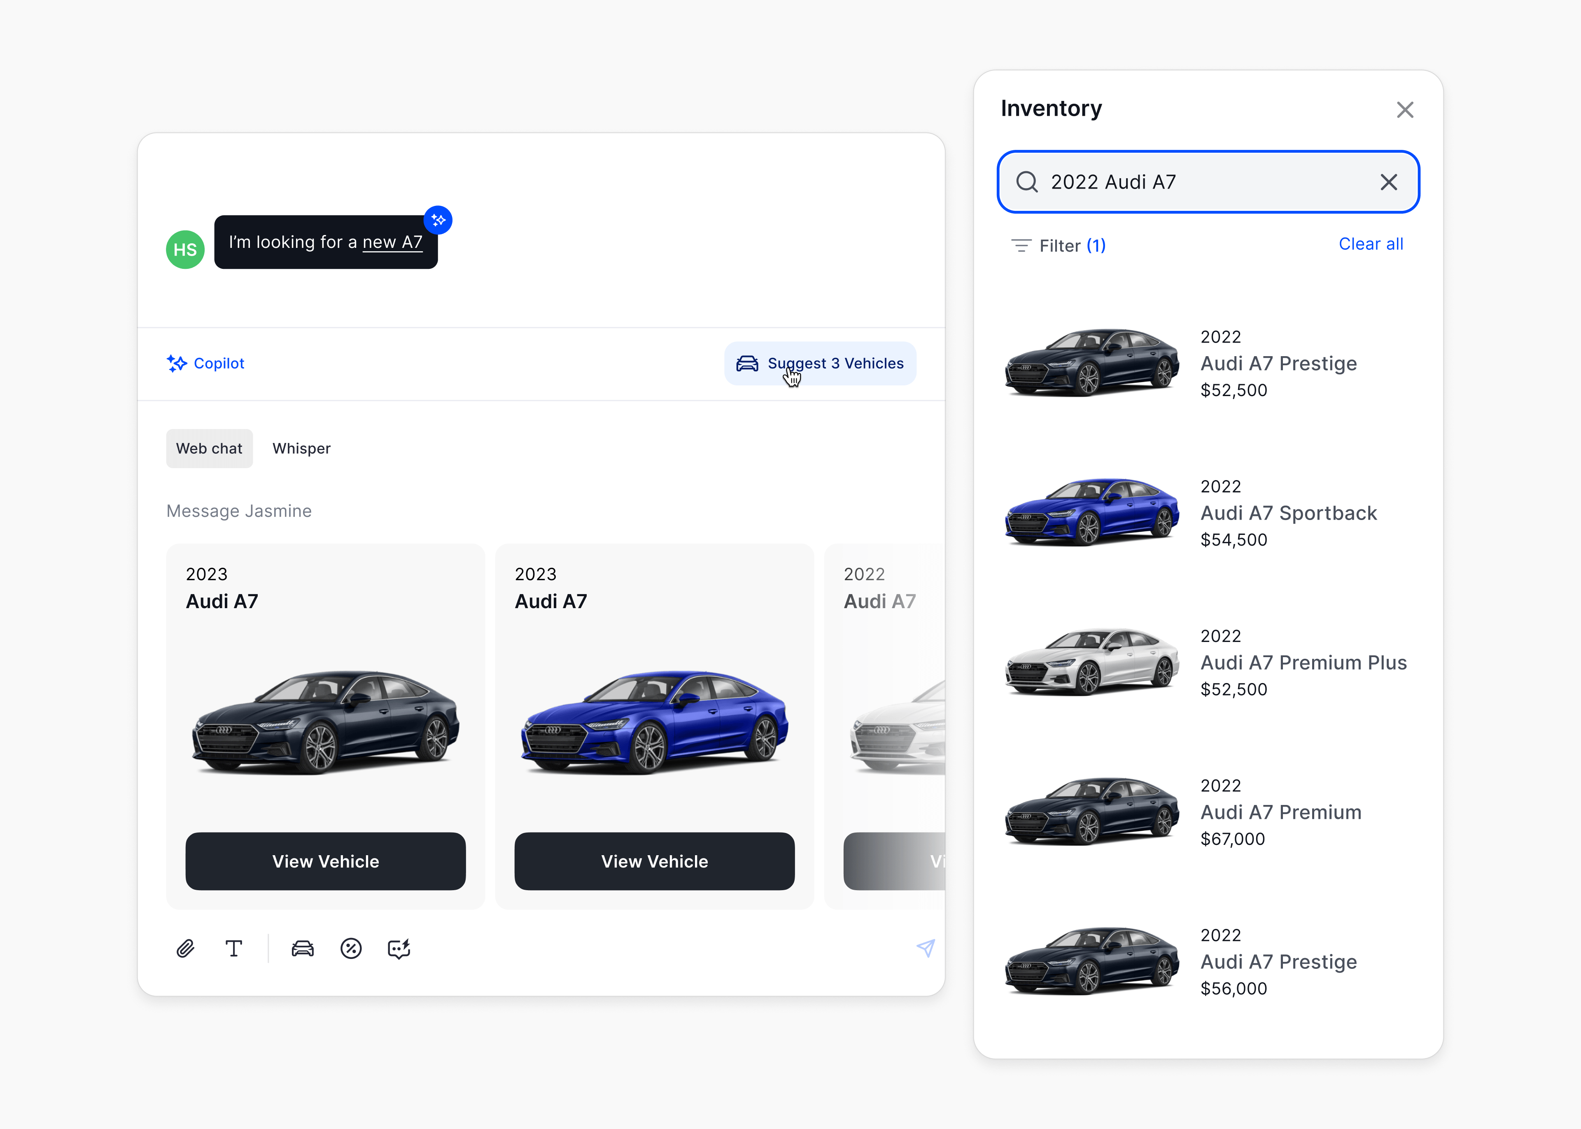Screen dimensions: 1581x1129
Task: Select Audi A7 Prestige priced $56,000
Action: point(1208,961)
